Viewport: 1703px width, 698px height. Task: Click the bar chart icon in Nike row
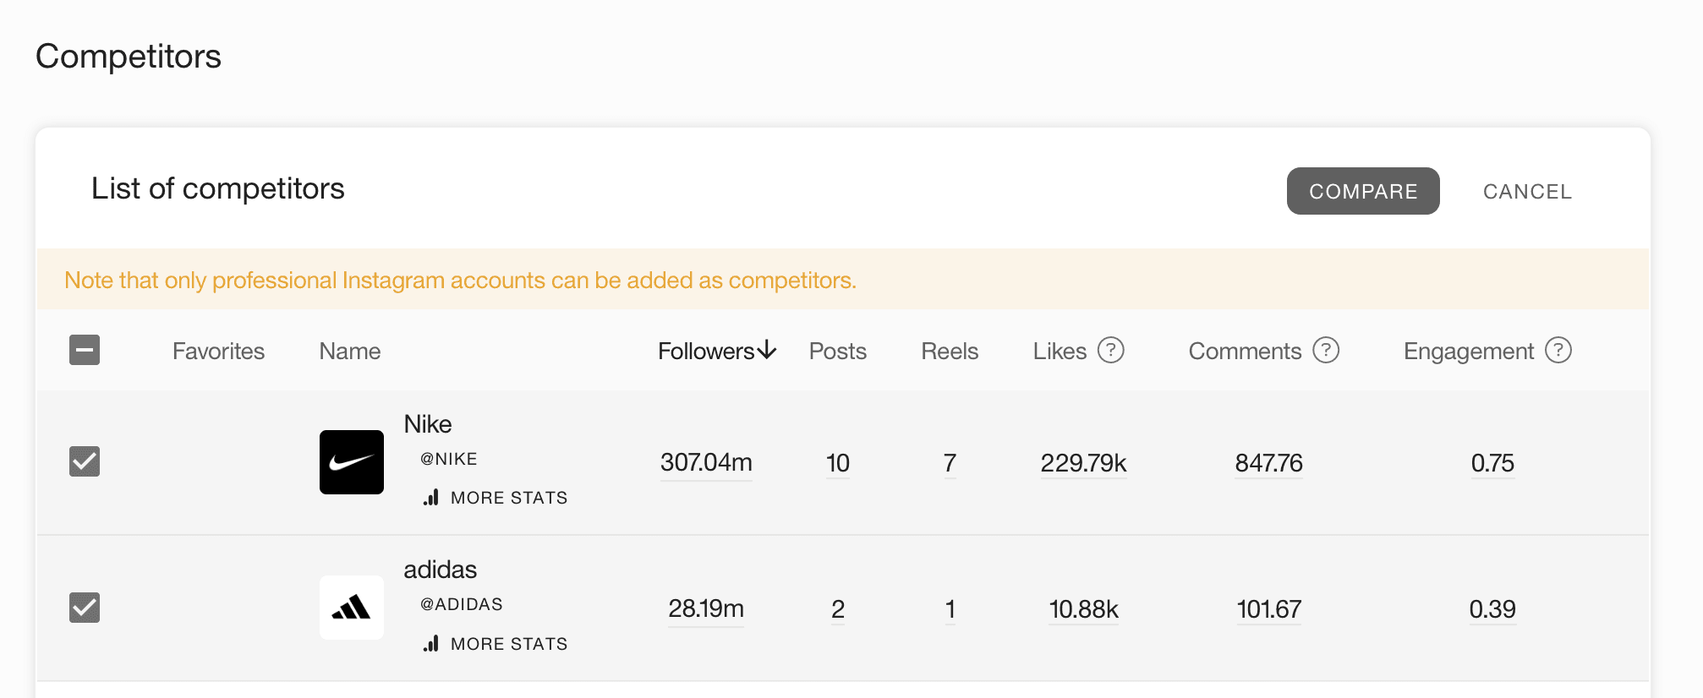pos(431,498)
